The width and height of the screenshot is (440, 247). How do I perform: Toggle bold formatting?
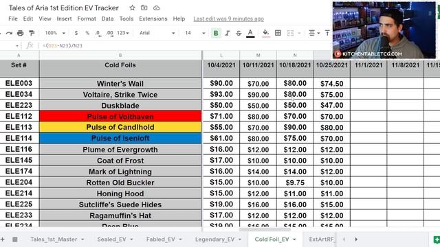pyautogui.click(x=216, y=33)
